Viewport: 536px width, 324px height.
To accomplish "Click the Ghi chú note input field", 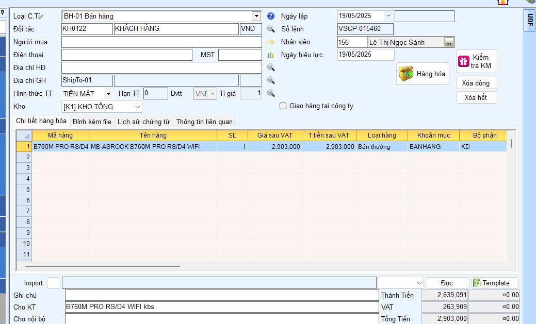I will click(x=222, y=295).
